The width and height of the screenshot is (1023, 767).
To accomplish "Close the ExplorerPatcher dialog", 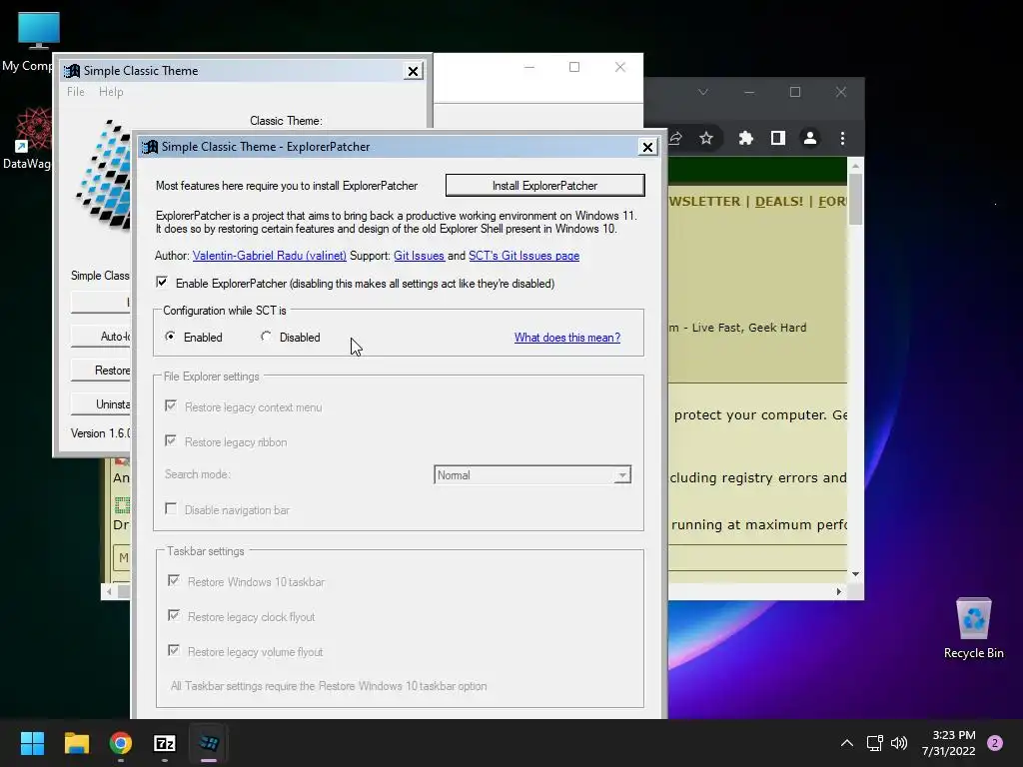I will (647, 148).
